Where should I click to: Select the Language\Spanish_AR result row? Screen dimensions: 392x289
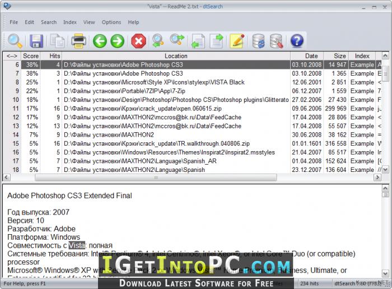pyautogui.click(x=193, y=161)
